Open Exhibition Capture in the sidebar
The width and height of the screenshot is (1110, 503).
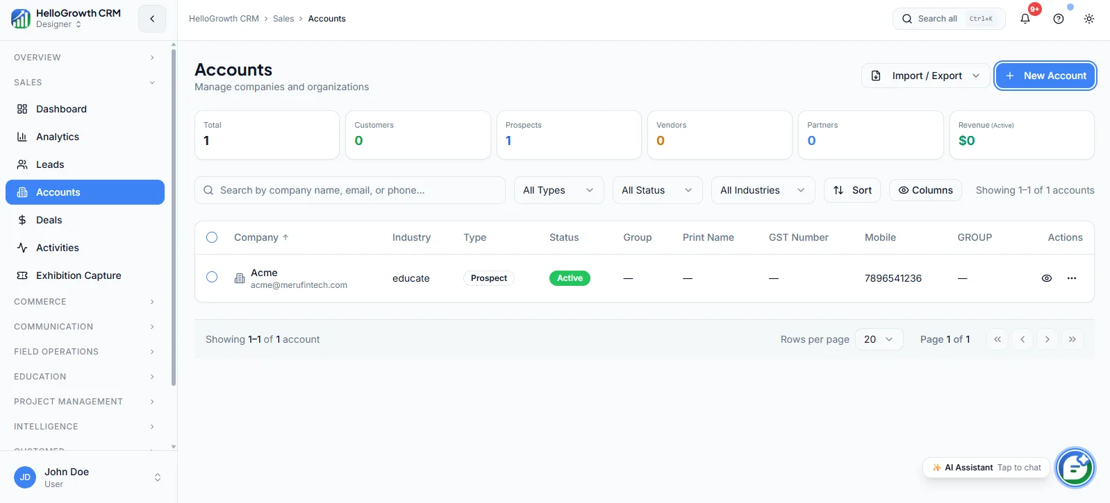coord(85,275)
